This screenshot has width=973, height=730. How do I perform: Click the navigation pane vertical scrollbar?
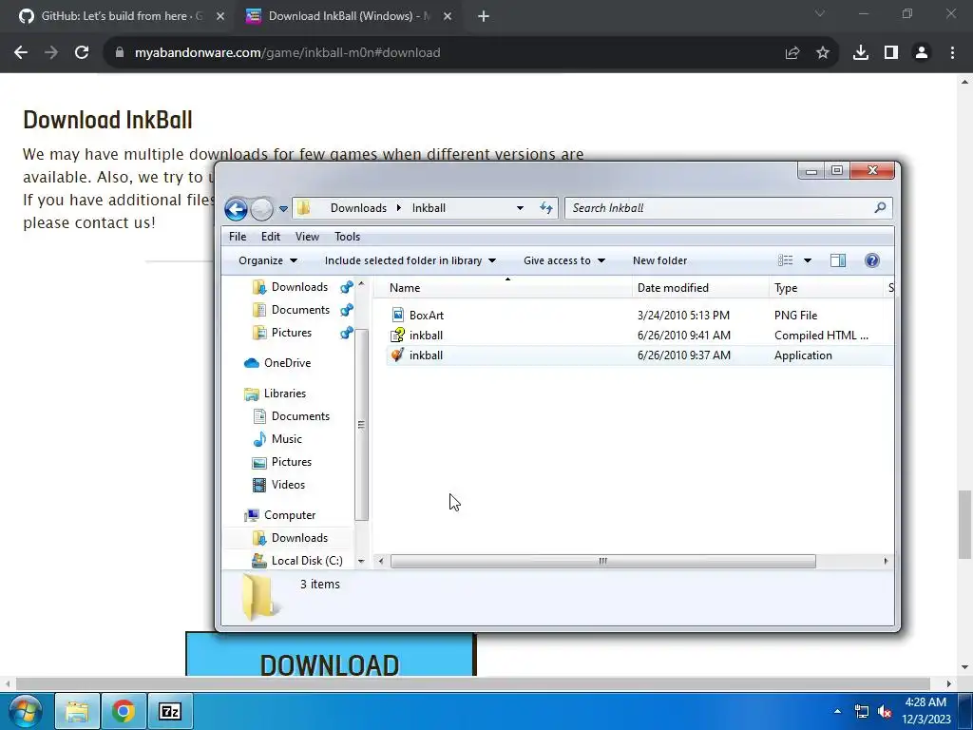(361, 424)
